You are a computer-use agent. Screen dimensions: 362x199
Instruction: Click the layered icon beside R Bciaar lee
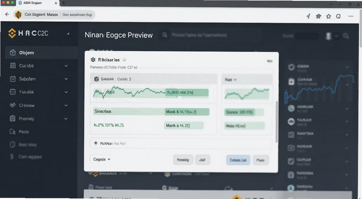[93, 60]
